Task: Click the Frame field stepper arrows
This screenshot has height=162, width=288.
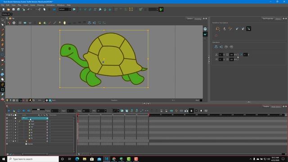Action: pyautogui.click(x=59, y=111)
